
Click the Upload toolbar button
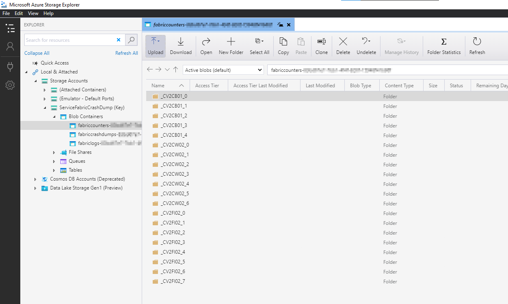click(156, 46)
